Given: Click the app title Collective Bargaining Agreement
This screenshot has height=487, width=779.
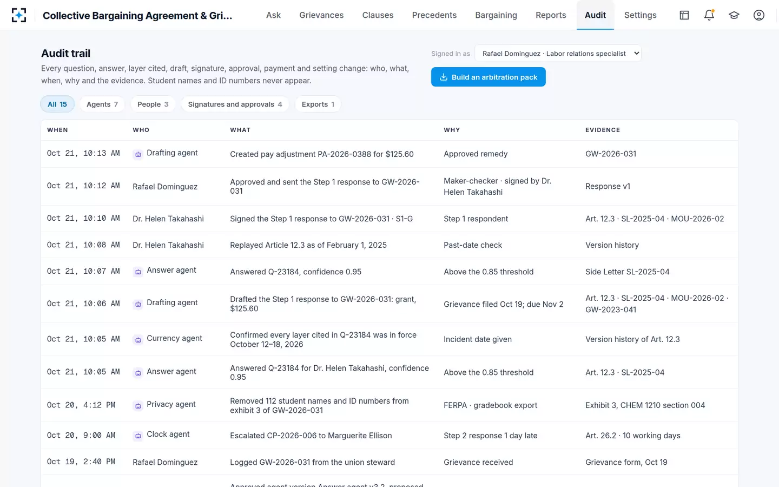Looking at the screenshot, I should (137, 16).
